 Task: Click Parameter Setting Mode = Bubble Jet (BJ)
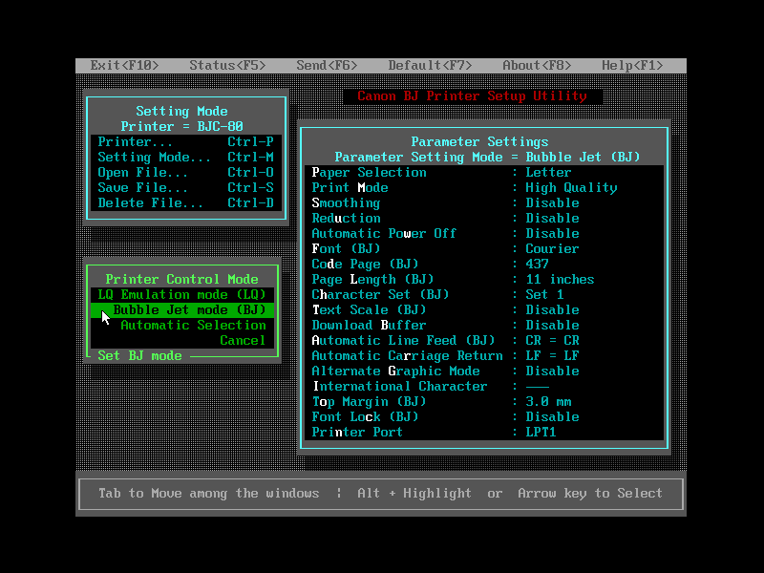(487, 157)
